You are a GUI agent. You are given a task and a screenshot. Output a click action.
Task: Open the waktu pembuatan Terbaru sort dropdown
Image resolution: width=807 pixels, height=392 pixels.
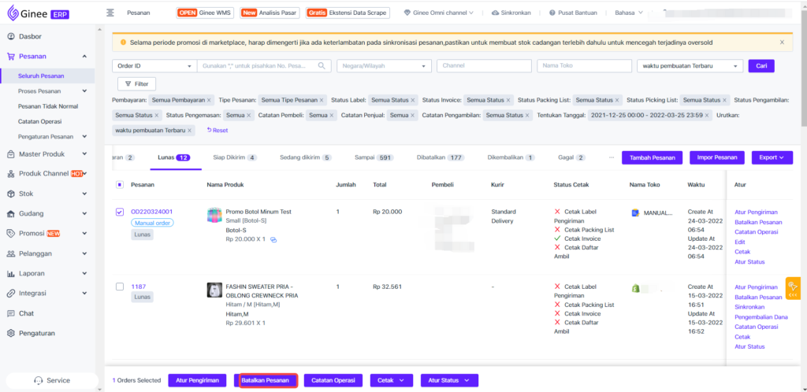(690, 66)
